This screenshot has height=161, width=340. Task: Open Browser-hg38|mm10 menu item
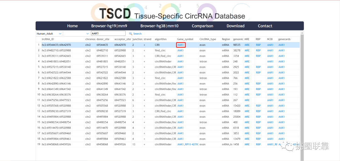click(x=159, y=26)
